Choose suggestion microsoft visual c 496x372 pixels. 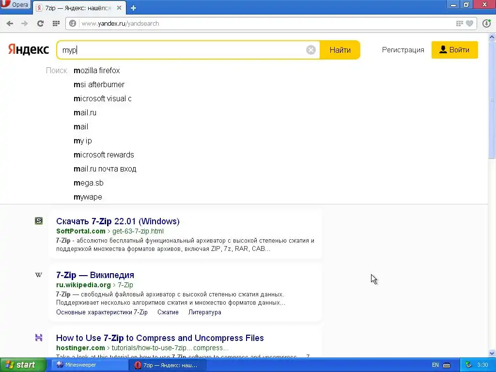[x=103, y=99]
